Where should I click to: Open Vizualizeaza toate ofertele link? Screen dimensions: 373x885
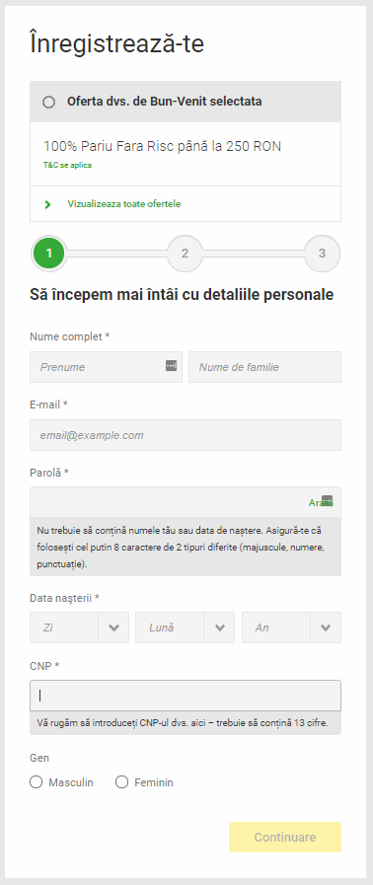click(x=124, y=204)
